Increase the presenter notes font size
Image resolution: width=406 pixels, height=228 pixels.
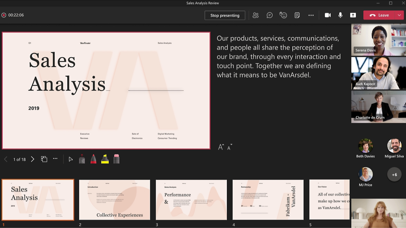pyautogui.click(x=221, y=147)
